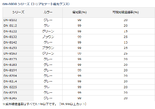Image resolution: width=155 pixels, height=109 pixels.
Task: Click transmittance value 25 in DN-8163 row
Action: coord(125,53)
